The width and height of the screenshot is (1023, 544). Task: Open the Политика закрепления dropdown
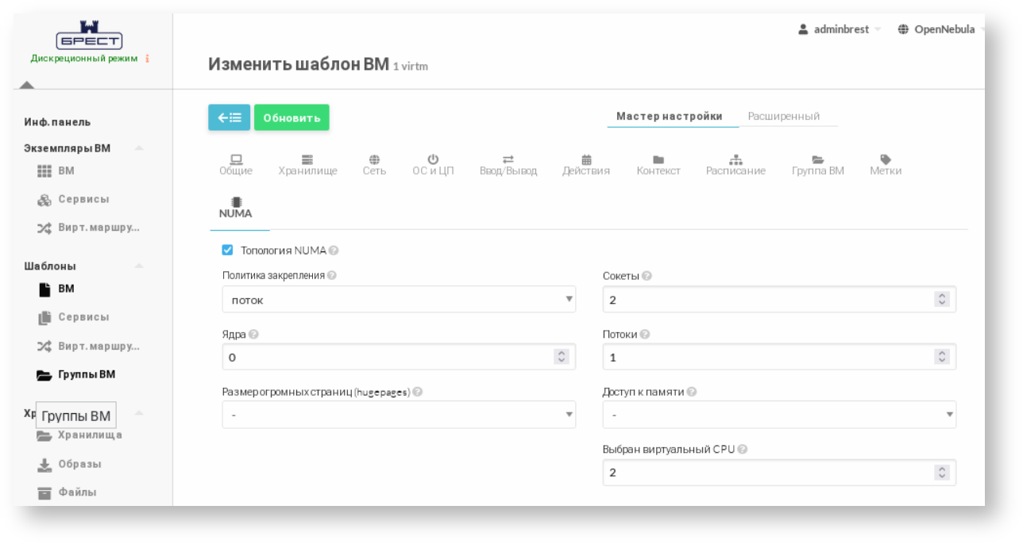399,300
